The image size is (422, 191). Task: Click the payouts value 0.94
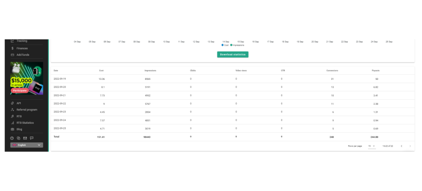tap(376, 120)
